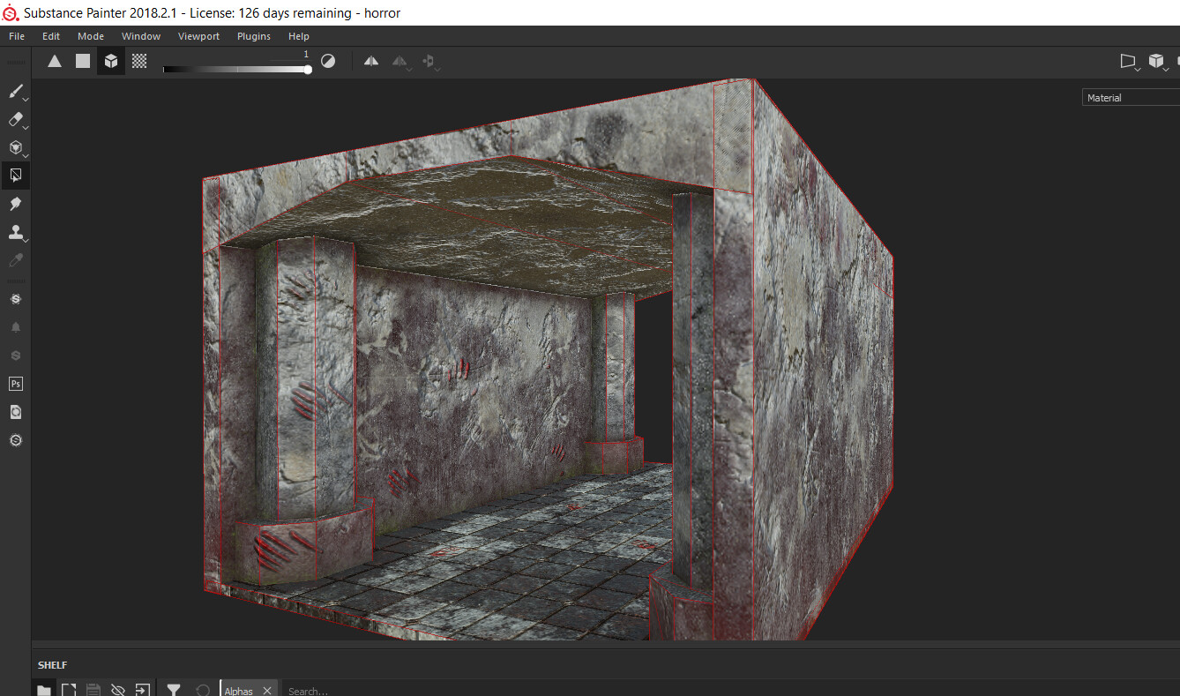Open the Plugins menu
The height and width of the screenshot is (696, 1180).
point(254,36)
